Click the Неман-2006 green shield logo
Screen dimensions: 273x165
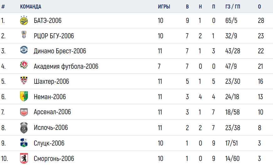coord(24,96)
